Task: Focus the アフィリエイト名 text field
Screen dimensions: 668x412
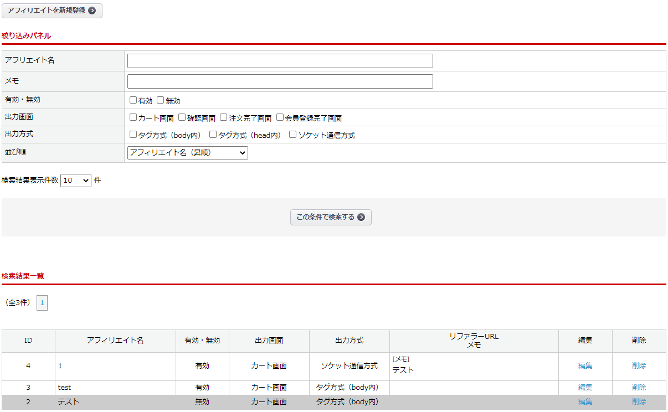Action: 280,61
